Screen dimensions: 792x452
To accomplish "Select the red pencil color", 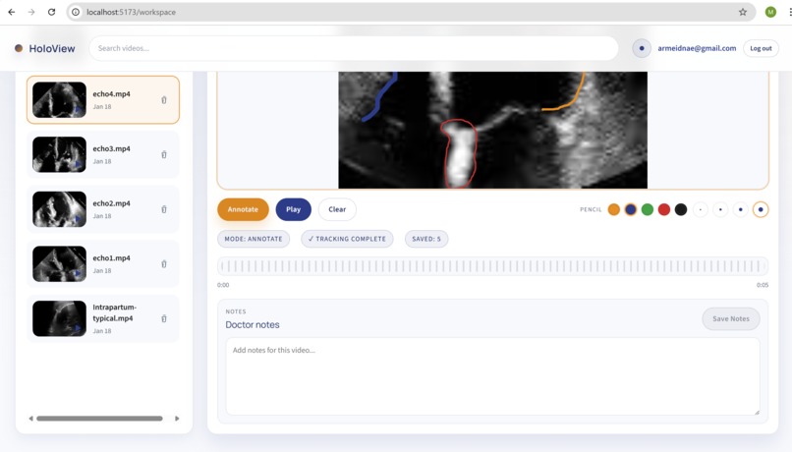I will [x=664, y=209].
